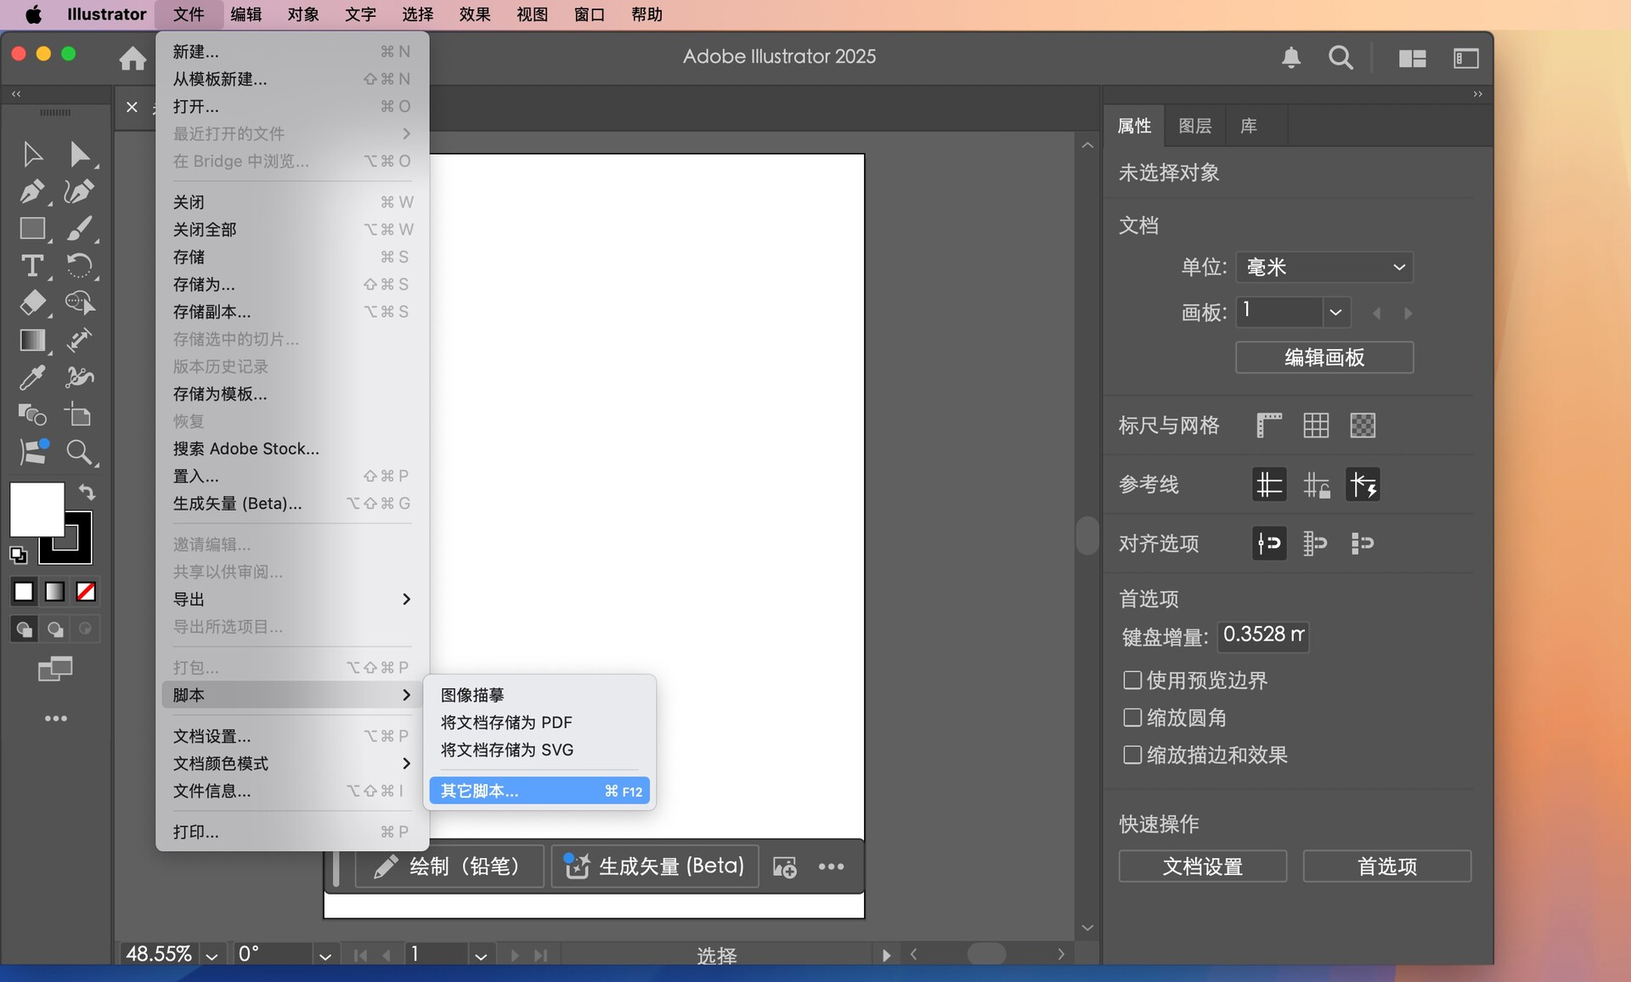1631x982 pixels.
Task: Select the Curvature tool
Action: [x=80, y=191]
